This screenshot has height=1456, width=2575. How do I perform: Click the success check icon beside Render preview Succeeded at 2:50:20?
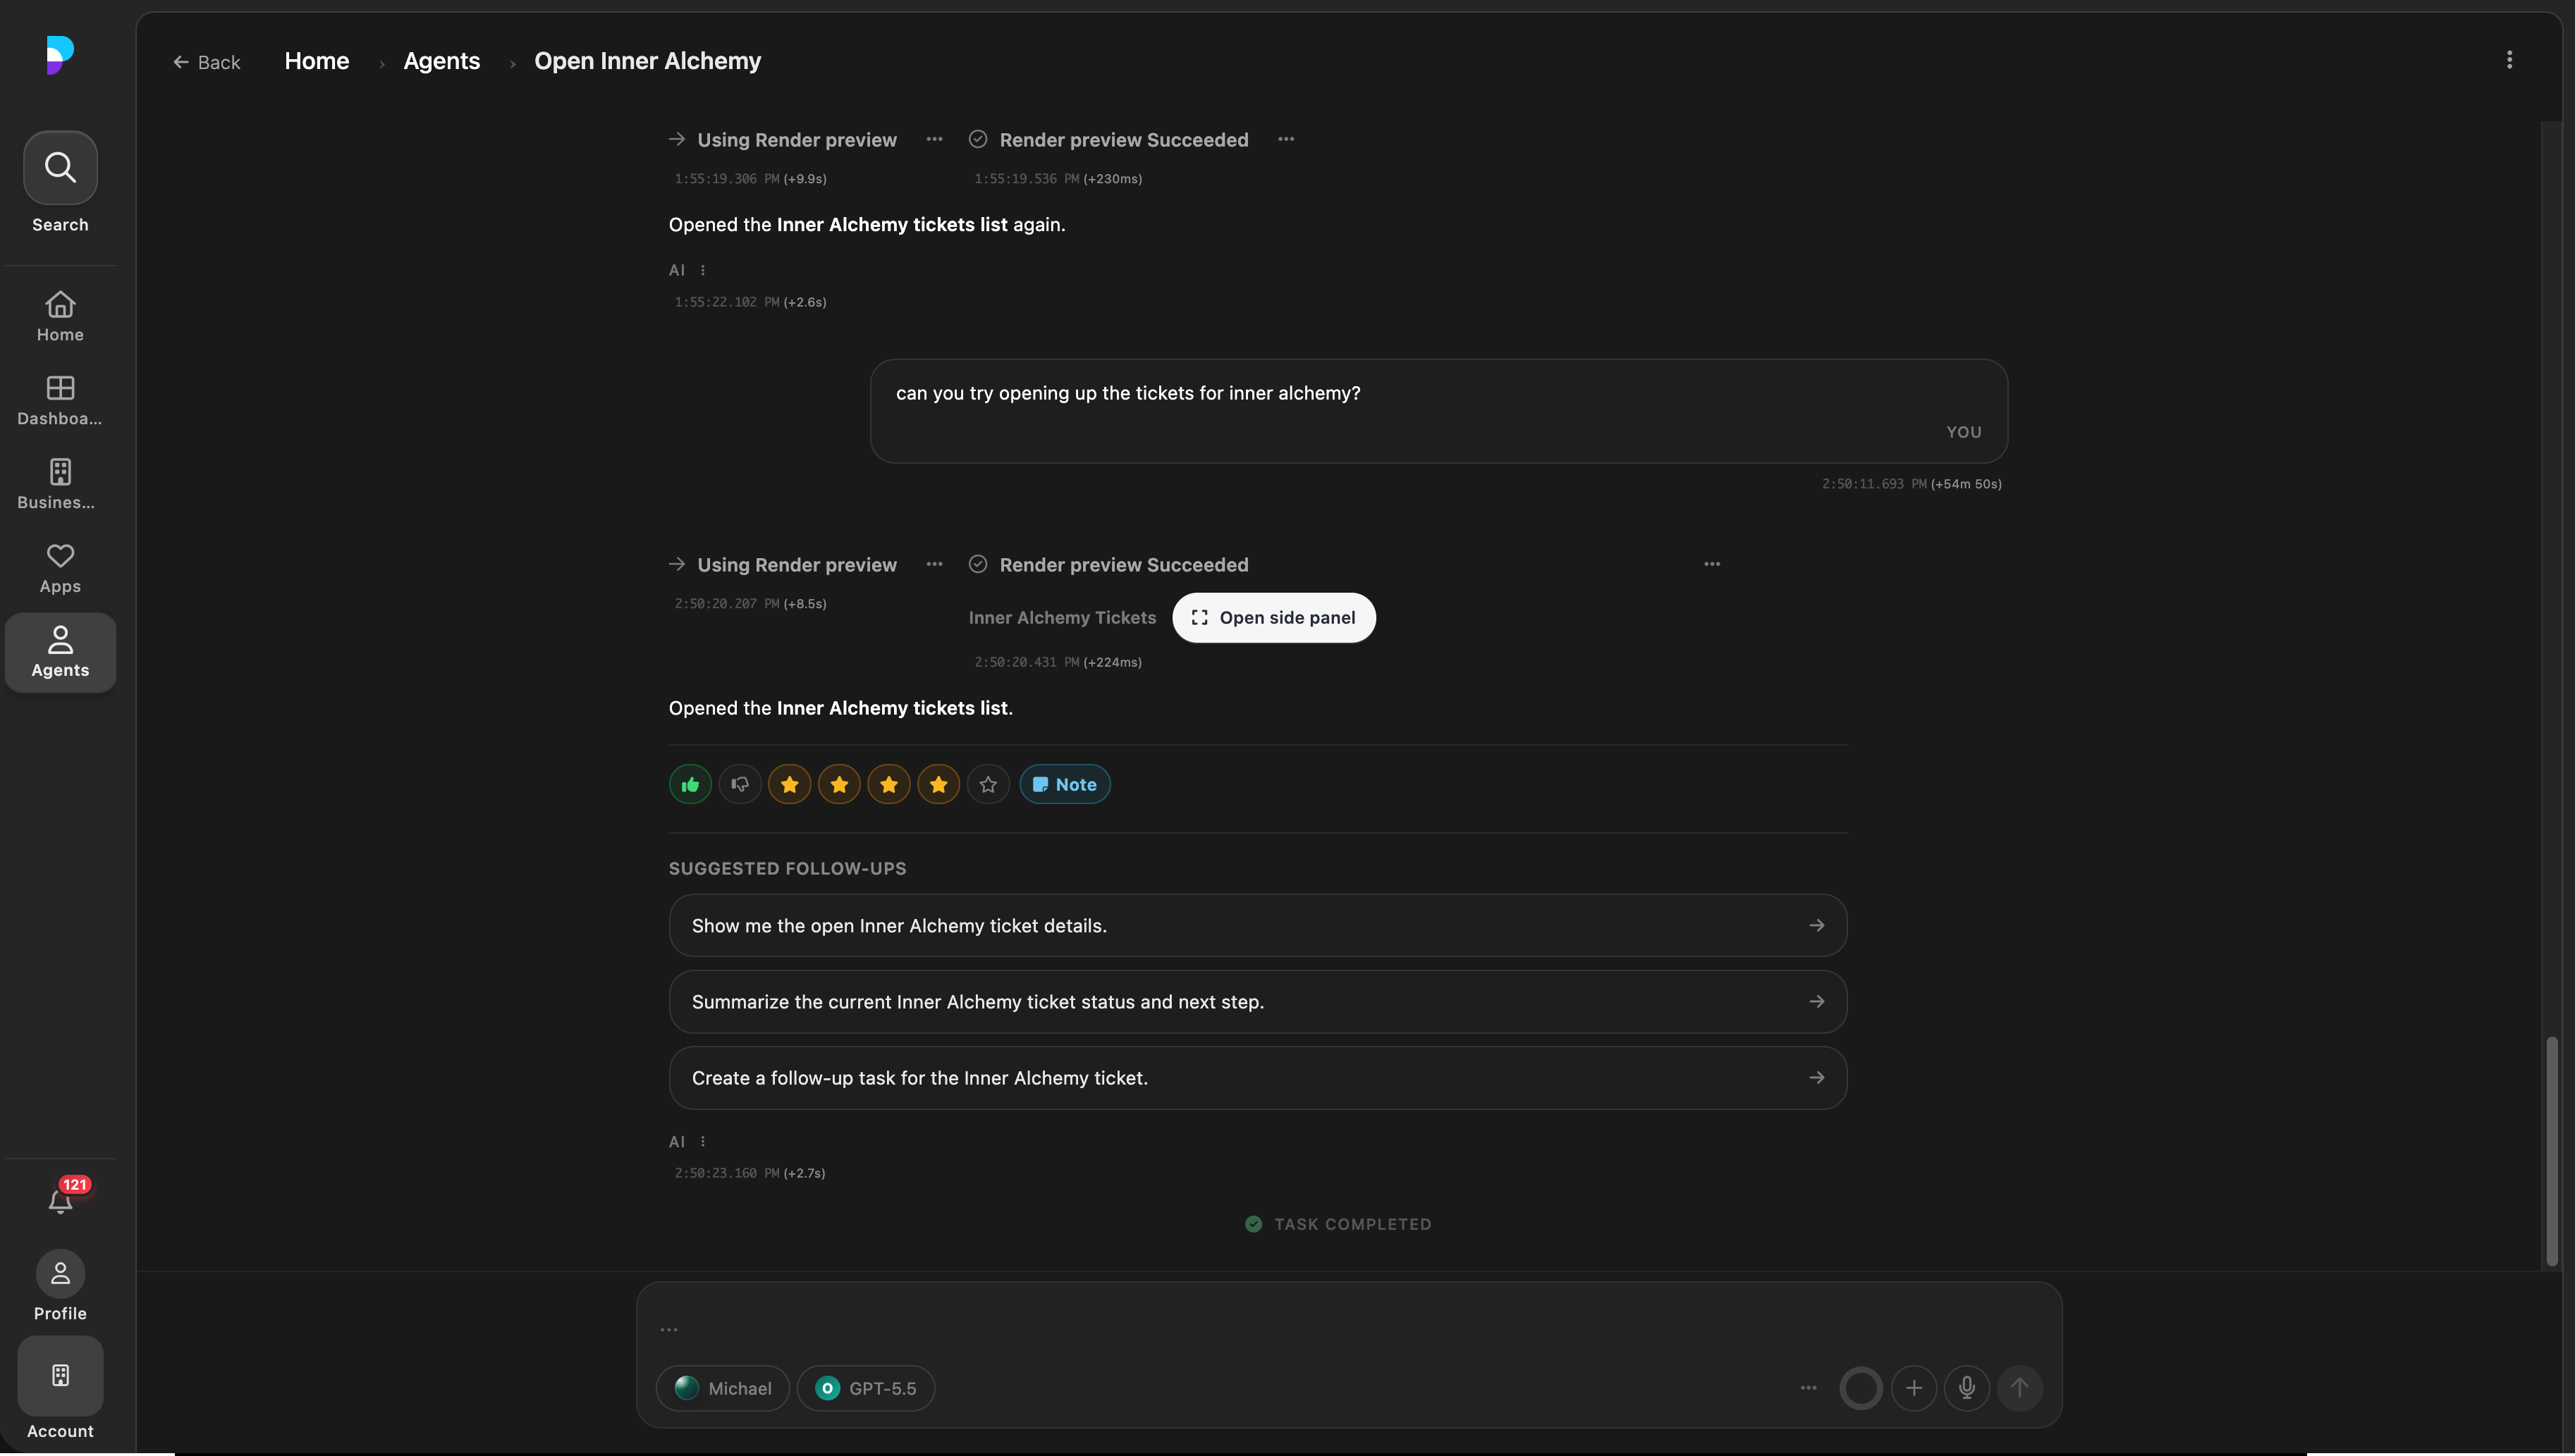977,564
